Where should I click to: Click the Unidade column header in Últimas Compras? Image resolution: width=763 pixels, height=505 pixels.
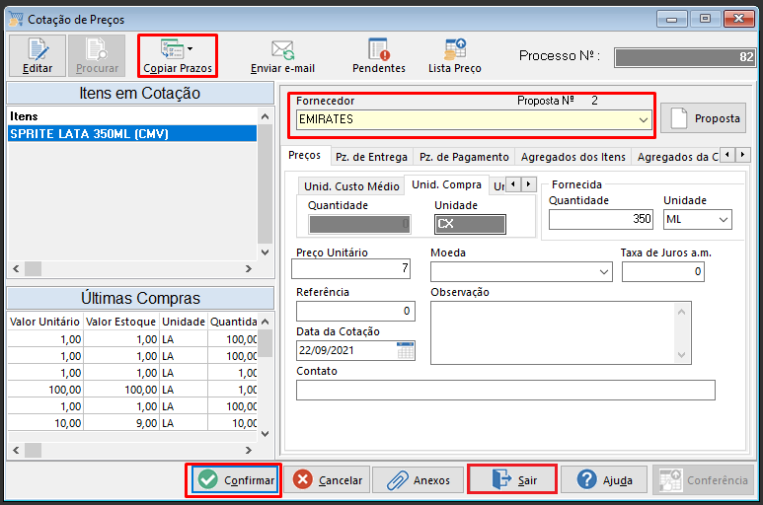184,322
